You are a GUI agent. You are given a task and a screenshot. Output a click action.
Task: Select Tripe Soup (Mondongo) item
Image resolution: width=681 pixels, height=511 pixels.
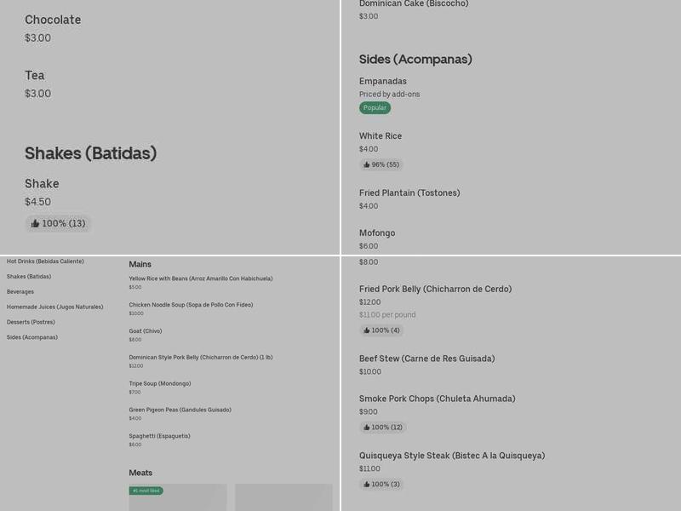point(160,384)
